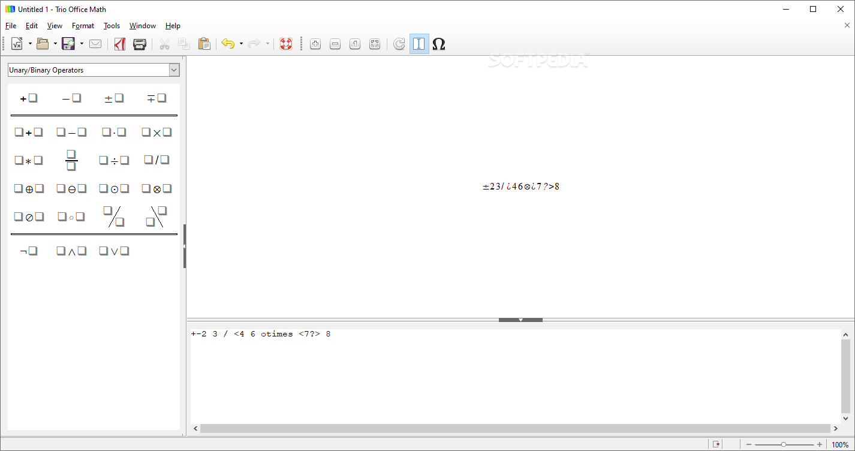This screenshot has height=451, width=855.
Task: Insert the times cross multiplication operator
Action: (x=156, y=133)
